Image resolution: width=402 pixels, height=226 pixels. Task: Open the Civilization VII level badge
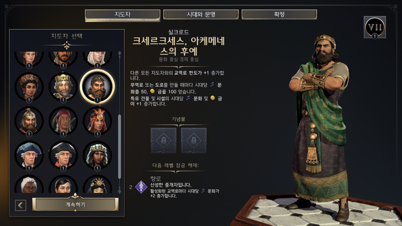(x=374, y=27)
